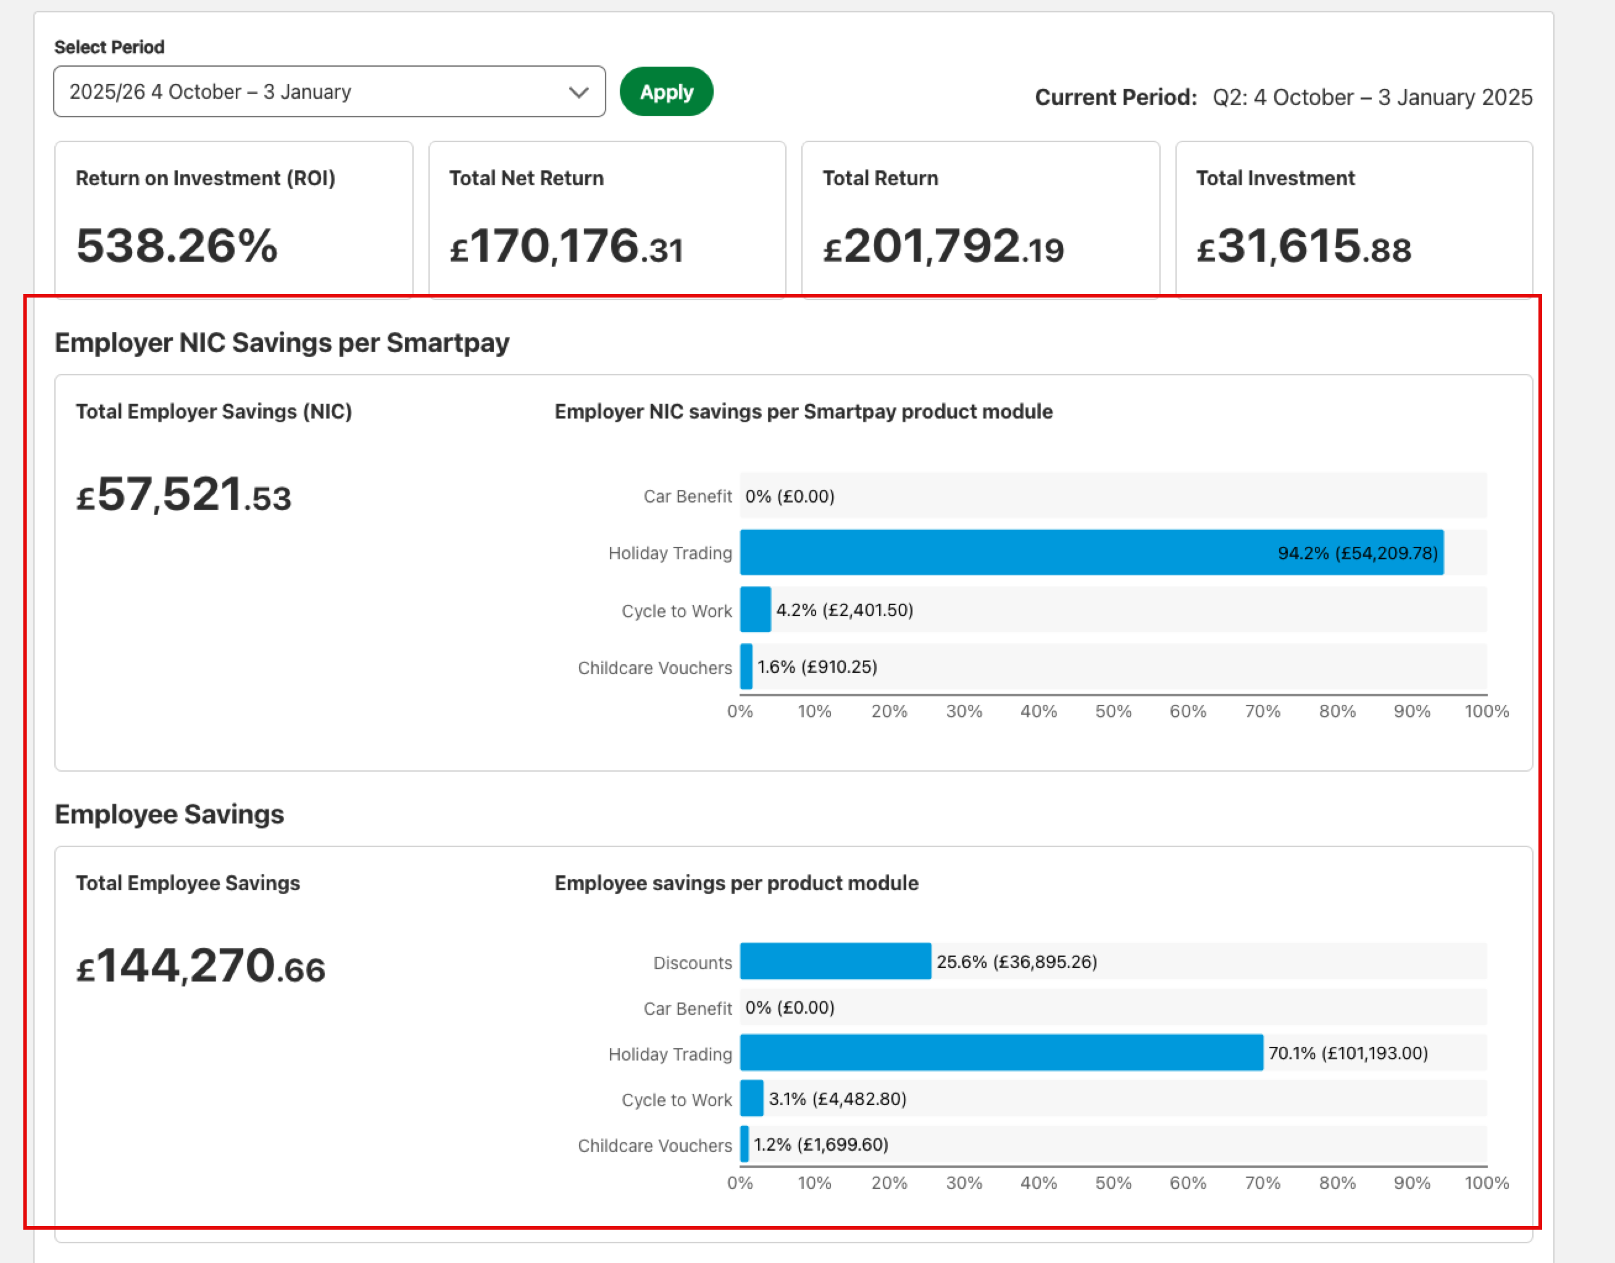This screenshot has height=1263, width=1615.
Task: Select the Total Investment summary card
Action: coord(1354,219)
